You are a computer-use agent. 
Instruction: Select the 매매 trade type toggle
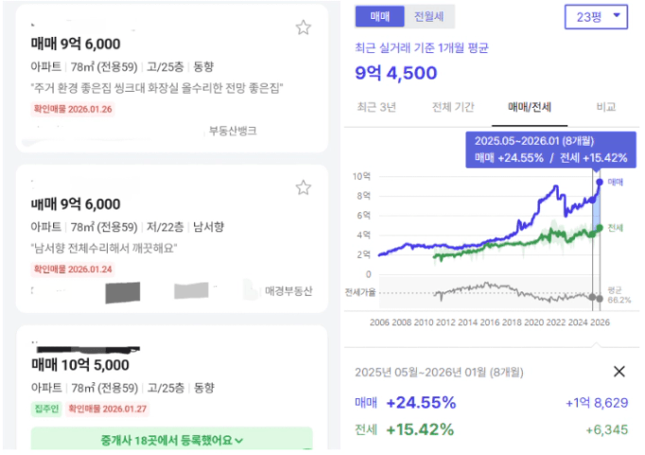click(x=380, y=17)
